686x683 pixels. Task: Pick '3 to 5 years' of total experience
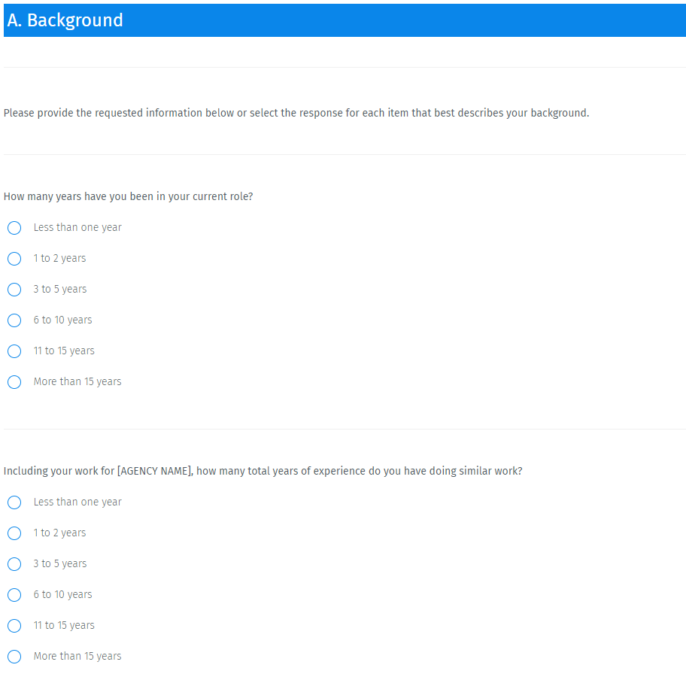(14, 564)
